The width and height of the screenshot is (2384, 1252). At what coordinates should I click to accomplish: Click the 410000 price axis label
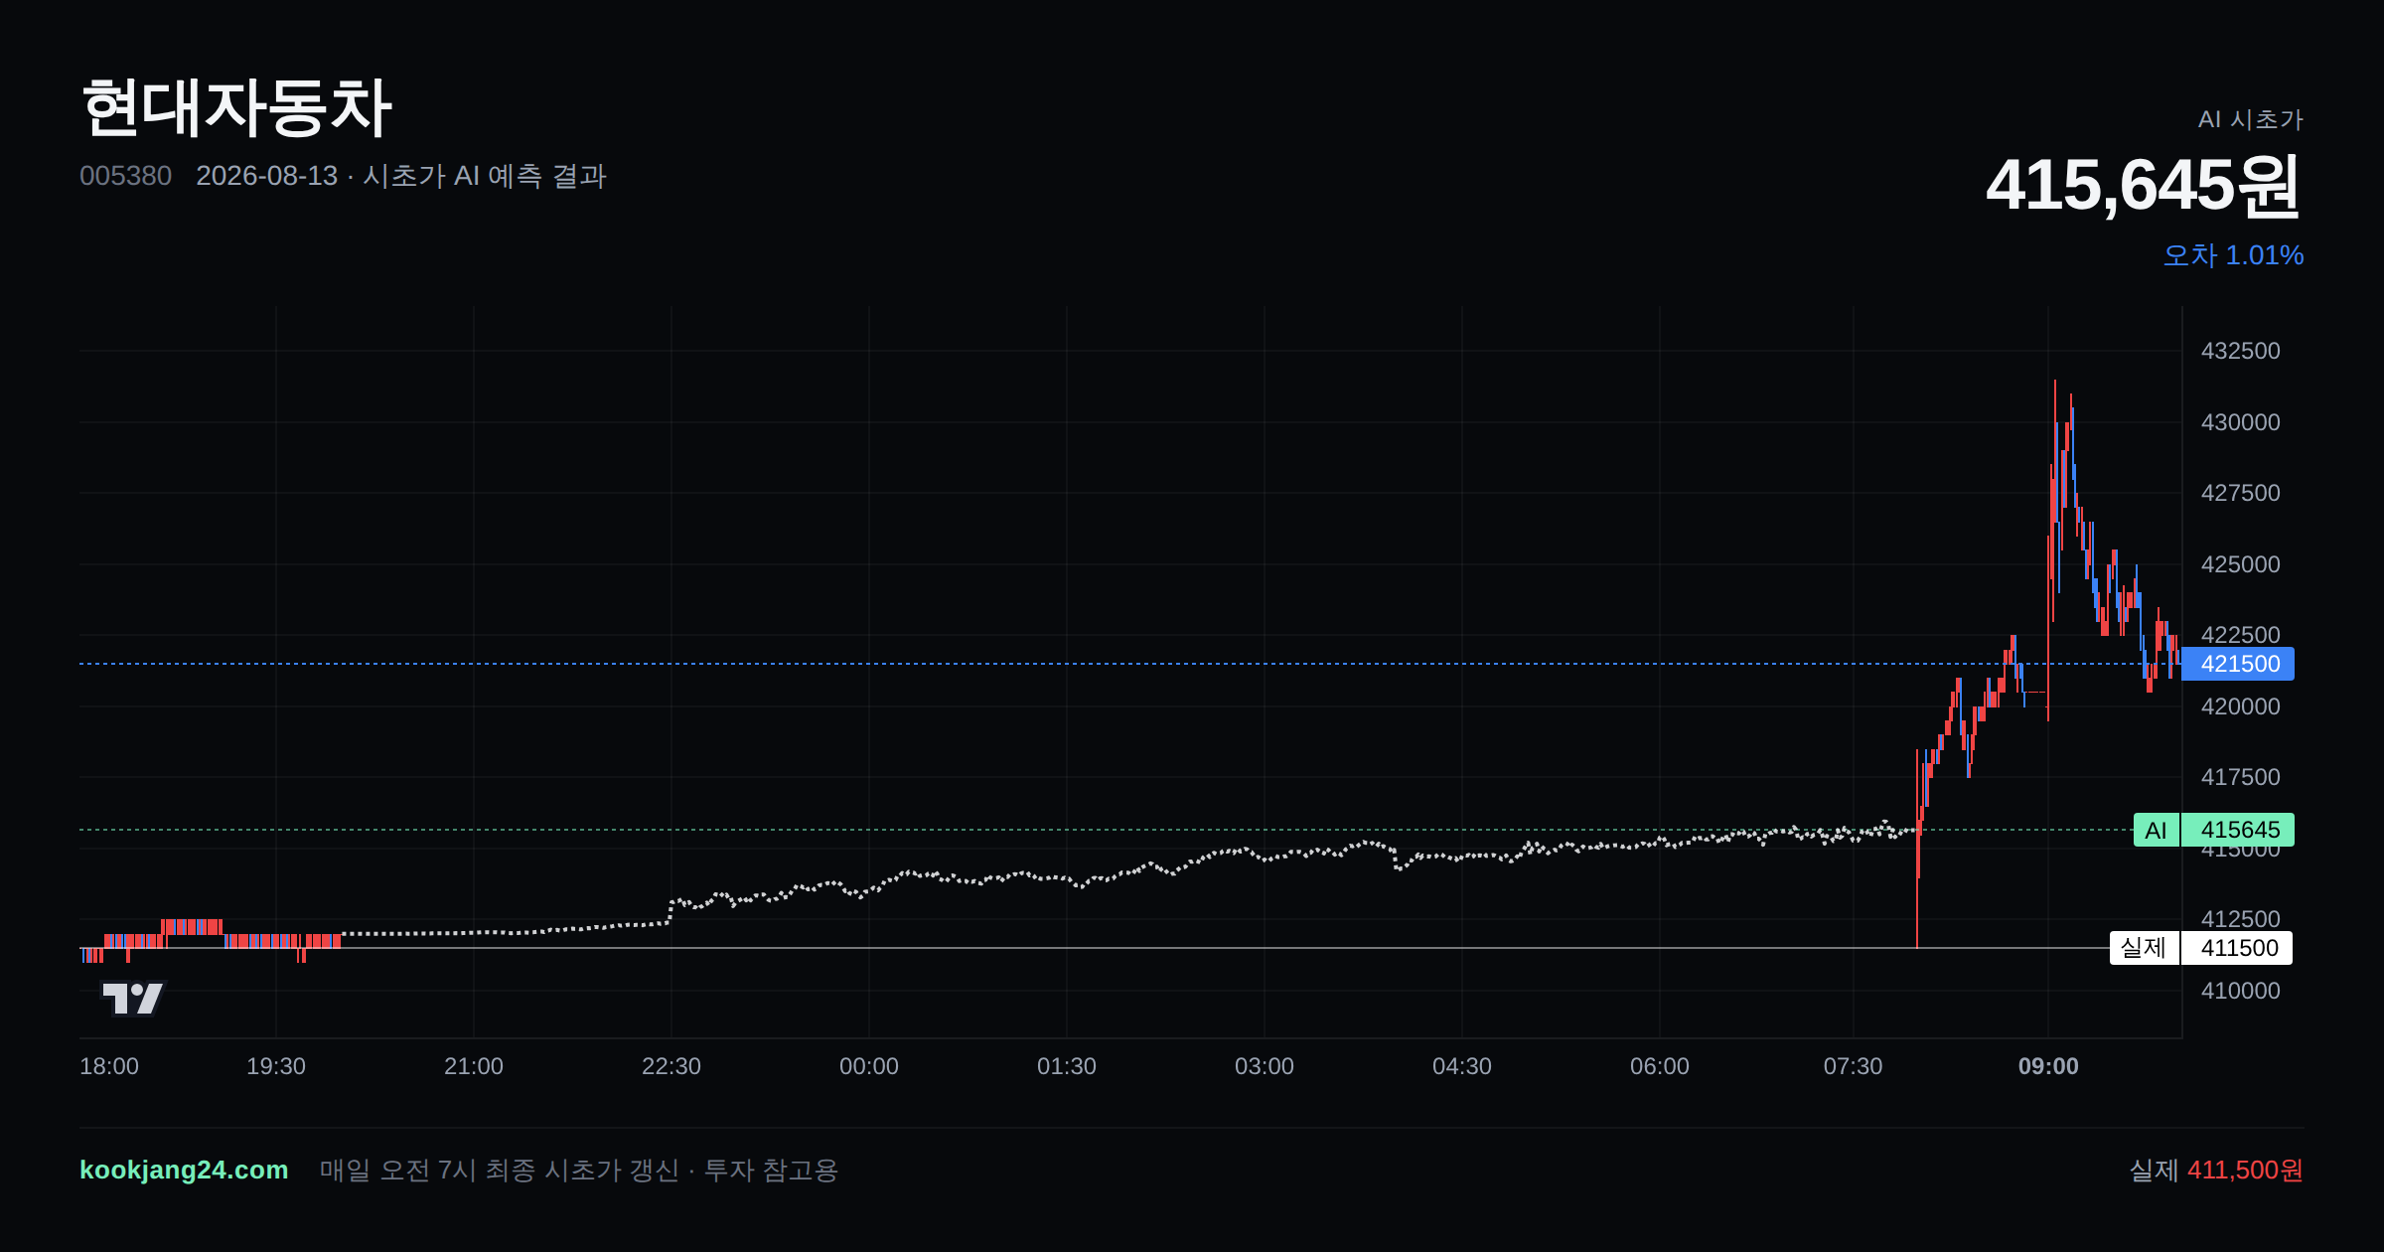[x=2240, y=991]
